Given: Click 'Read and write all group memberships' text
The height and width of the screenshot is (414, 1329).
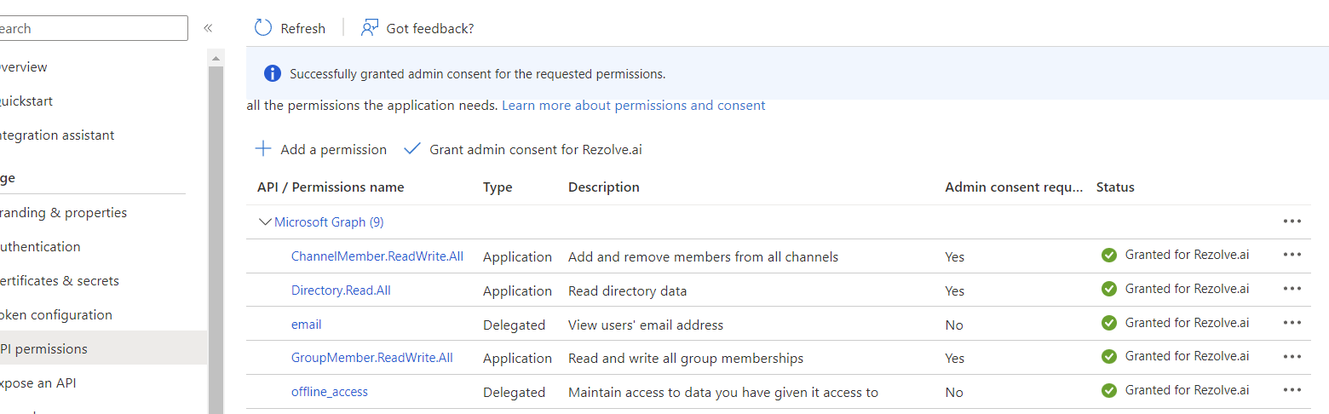Looking at the screenshot, I should 686,358.
